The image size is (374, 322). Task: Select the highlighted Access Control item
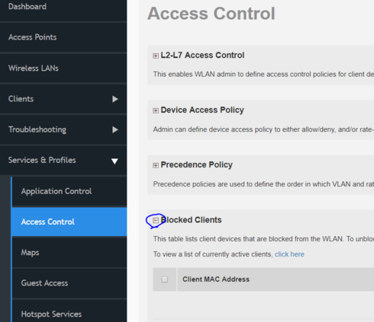[69, 222]
